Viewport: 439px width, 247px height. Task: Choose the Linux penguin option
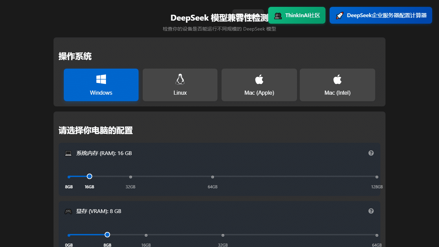(x=180, y=85)
